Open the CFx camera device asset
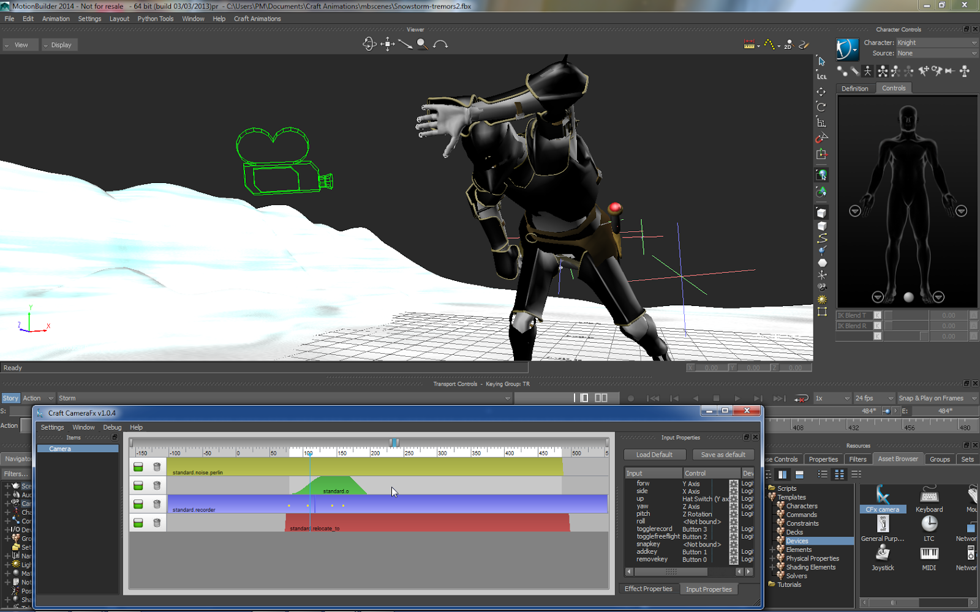 coord(883,499)
